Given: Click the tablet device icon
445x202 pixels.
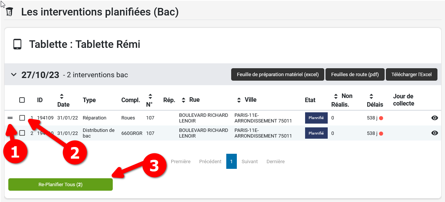Looking at the screenshot, I should click(x=17, y=44).
